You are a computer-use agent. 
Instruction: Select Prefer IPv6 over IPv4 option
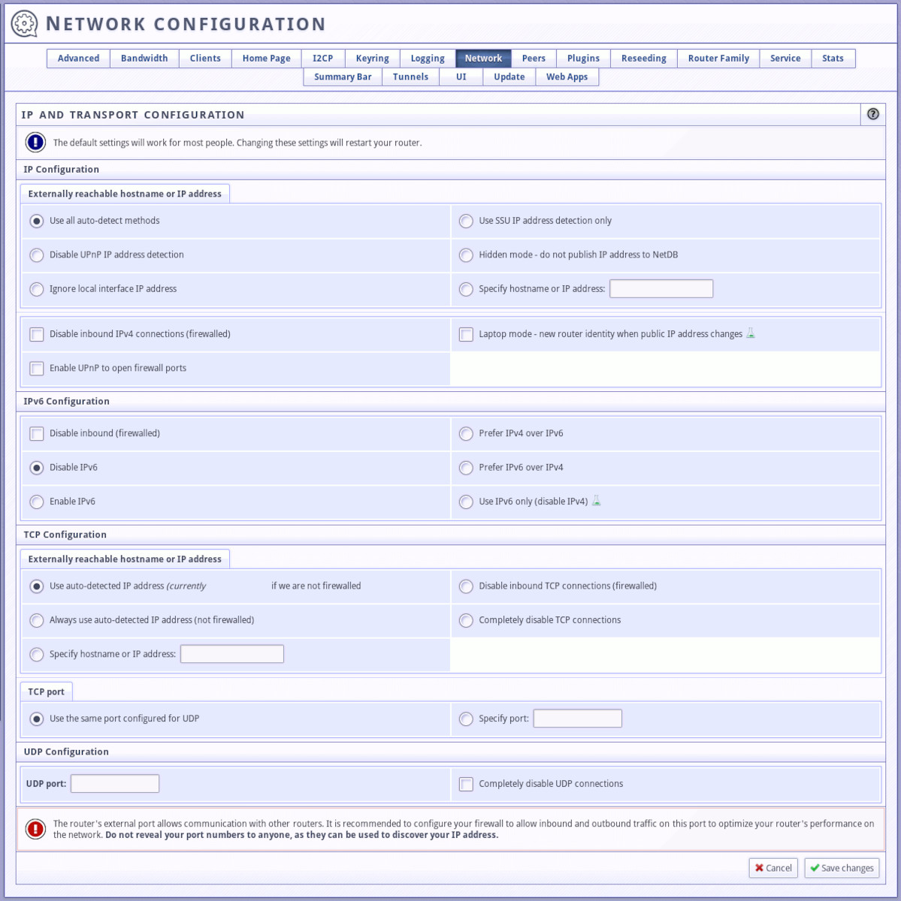466,468
